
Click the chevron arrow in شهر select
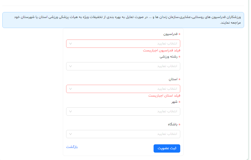(71, 111)
